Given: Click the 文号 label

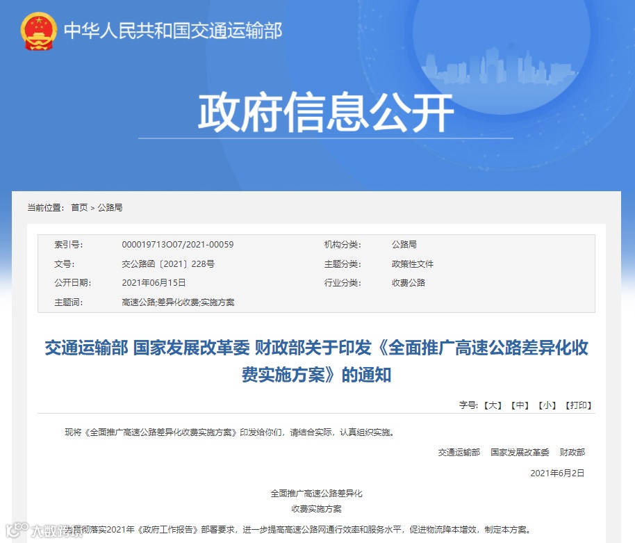Looking at the screenshot, I should pyautogui.click(x=65, y=264).
